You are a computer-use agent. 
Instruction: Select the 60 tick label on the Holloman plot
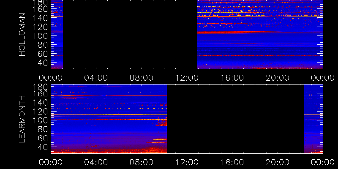pos(43,54)
